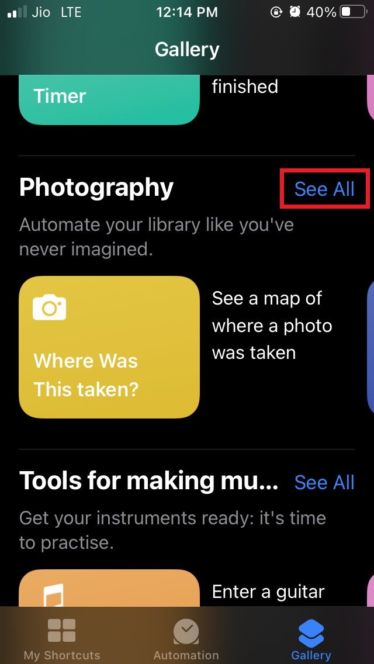Screen dimensions: 374x664
Task: Tap the signal strength bars
Action: click(x=18, y=12)
